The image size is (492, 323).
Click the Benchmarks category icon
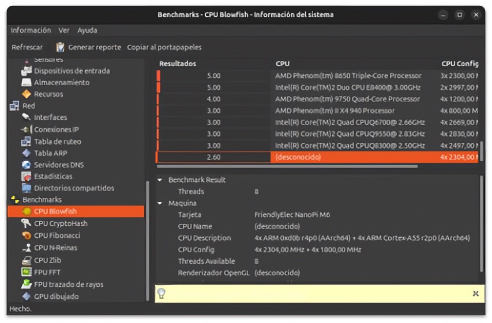click(15, 200)
